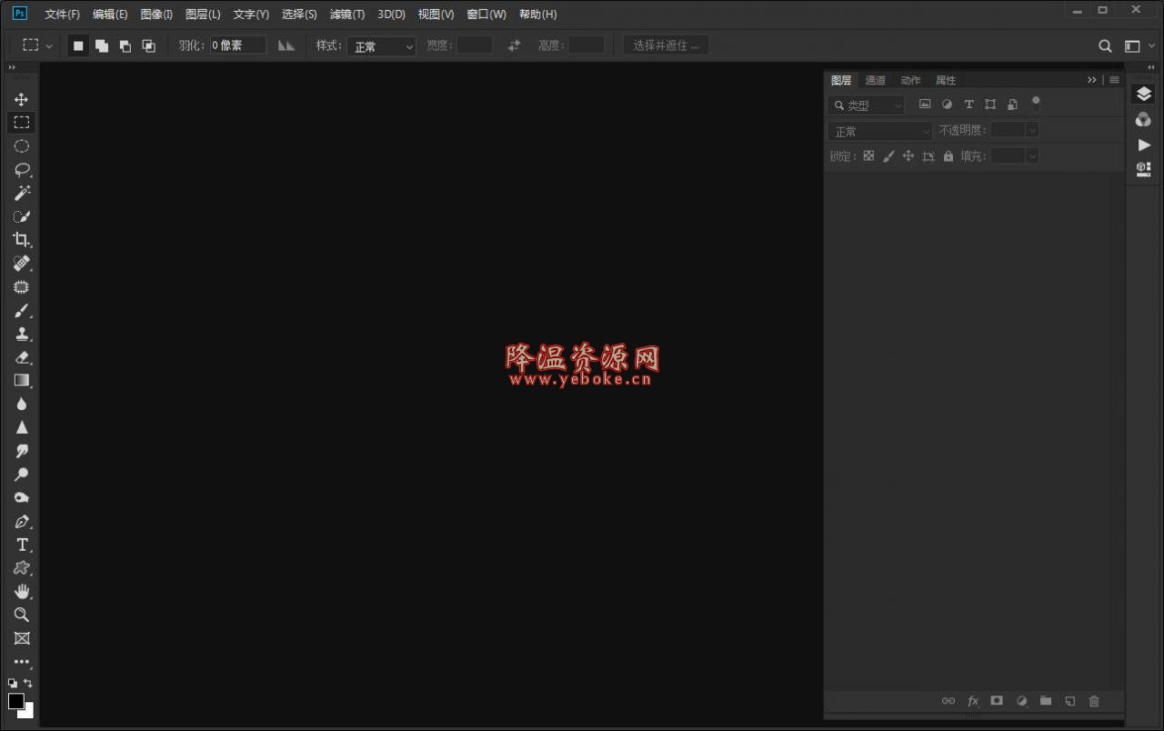Open the Layers panel options menu
Image resolution: width=1164 pixels, height=731 pixels.
pos(1114,80)
